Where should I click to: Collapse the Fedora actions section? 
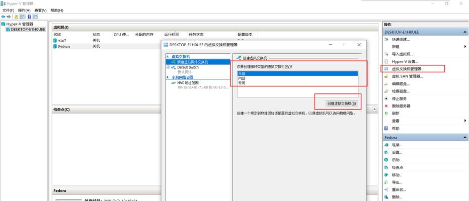pos(465,138)
